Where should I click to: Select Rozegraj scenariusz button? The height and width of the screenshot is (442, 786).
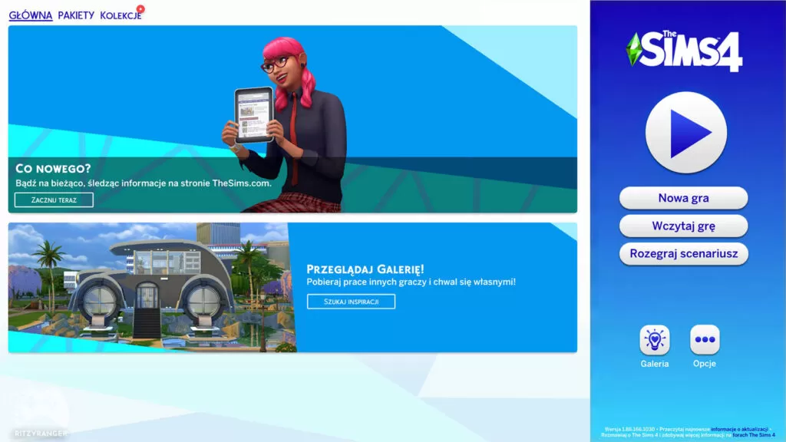[x=683, y=253]
